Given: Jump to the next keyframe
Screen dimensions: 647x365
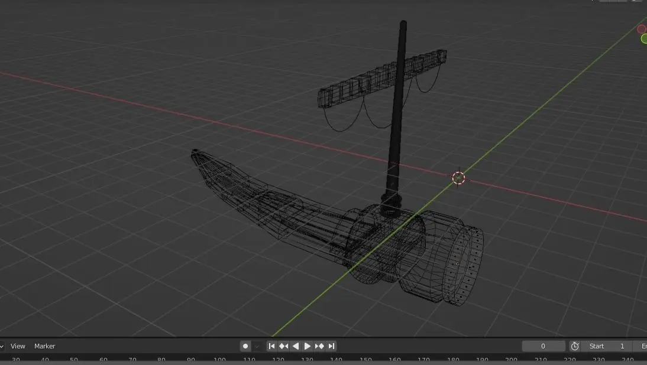Looking at the screenshot, I should tap(319, 346).
